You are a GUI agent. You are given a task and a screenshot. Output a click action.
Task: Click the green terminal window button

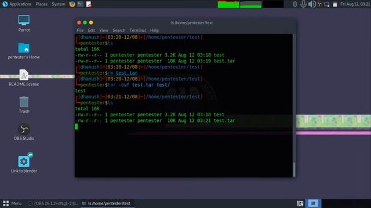(x=85, y=23)
